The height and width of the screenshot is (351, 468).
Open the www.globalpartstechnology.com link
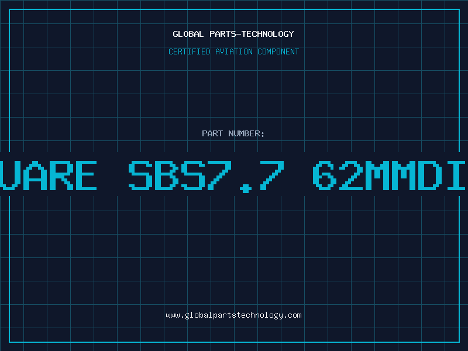[233, 315]
